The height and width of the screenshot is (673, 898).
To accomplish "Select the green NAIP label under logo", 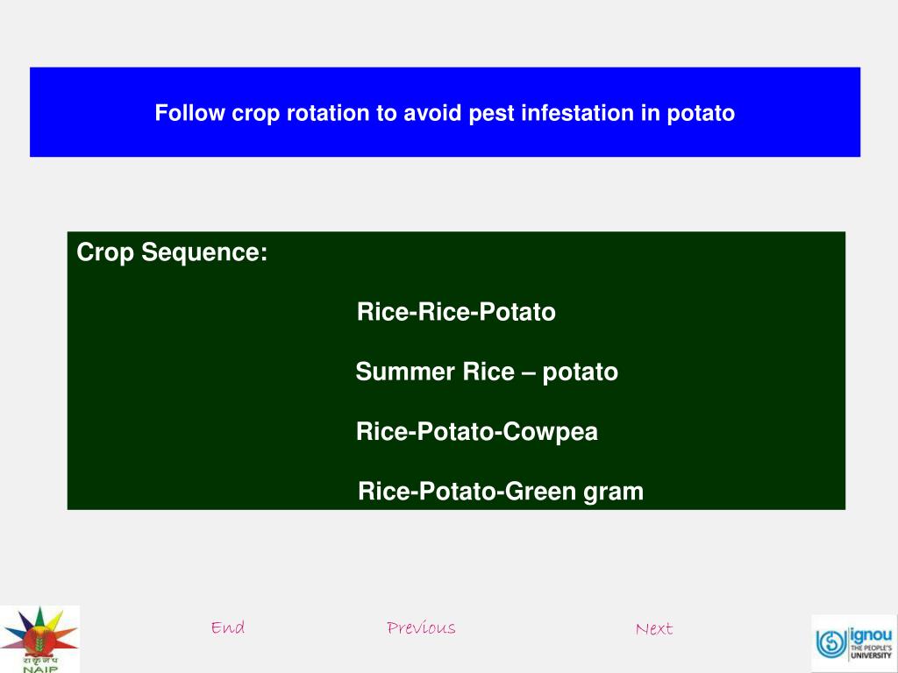I will [x=40, y=669].
